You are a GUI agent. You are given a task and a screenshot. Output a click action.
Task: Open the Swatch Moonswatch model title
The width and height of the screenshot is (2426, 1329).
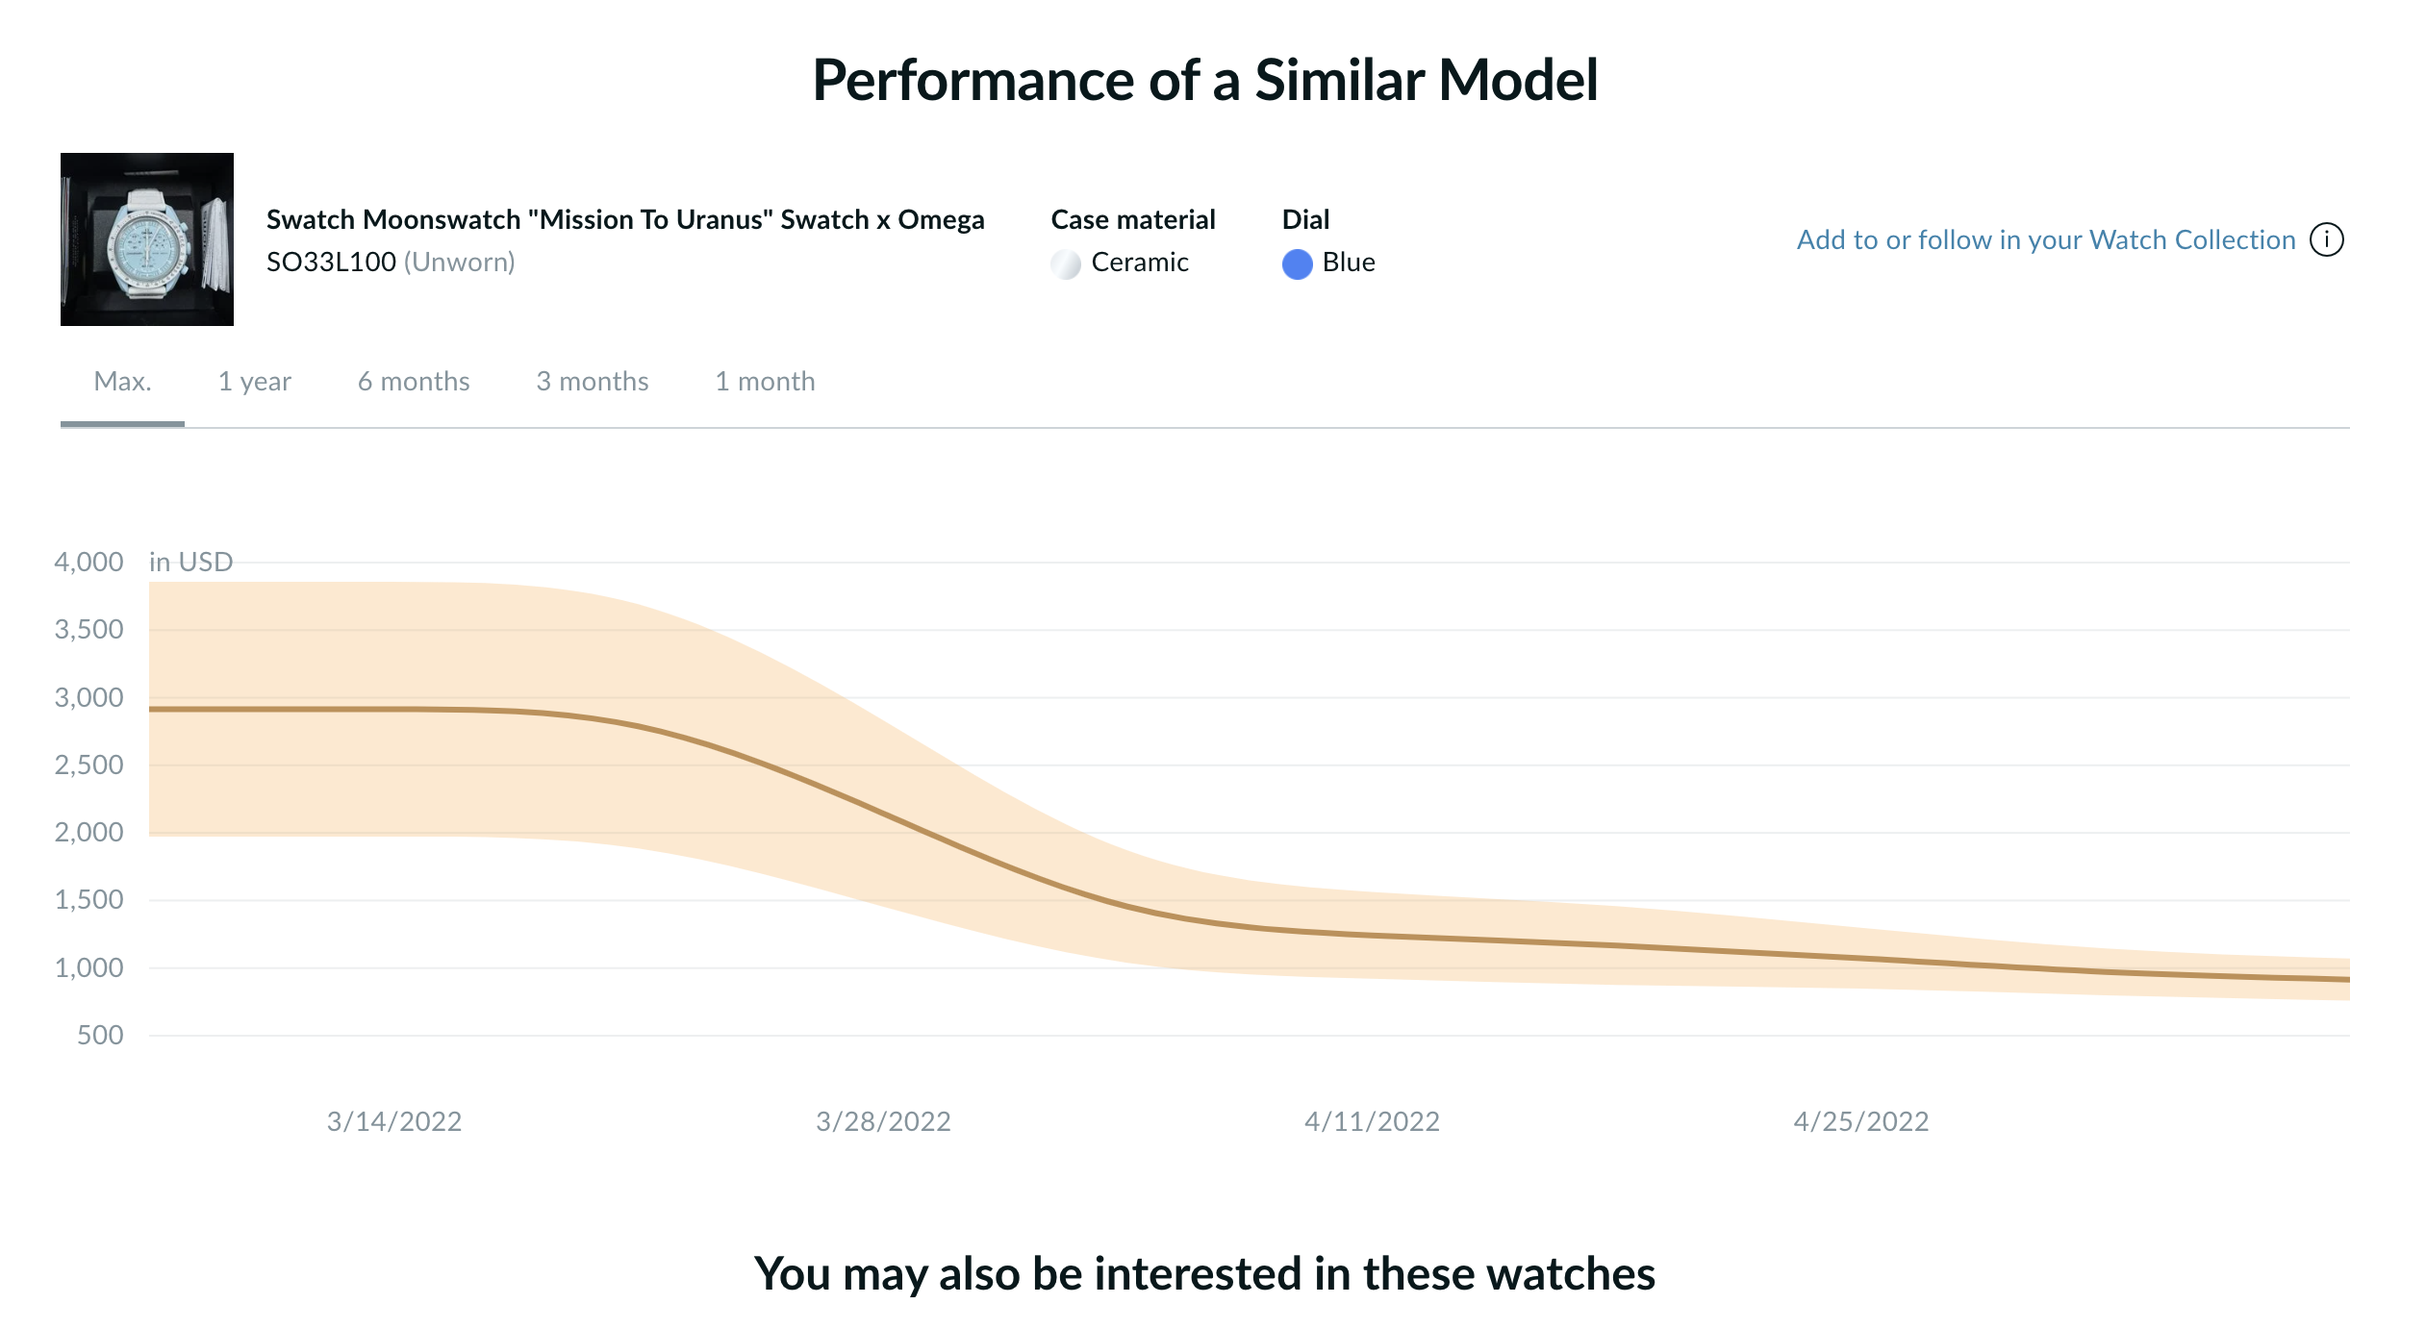(x=625, y=219)
